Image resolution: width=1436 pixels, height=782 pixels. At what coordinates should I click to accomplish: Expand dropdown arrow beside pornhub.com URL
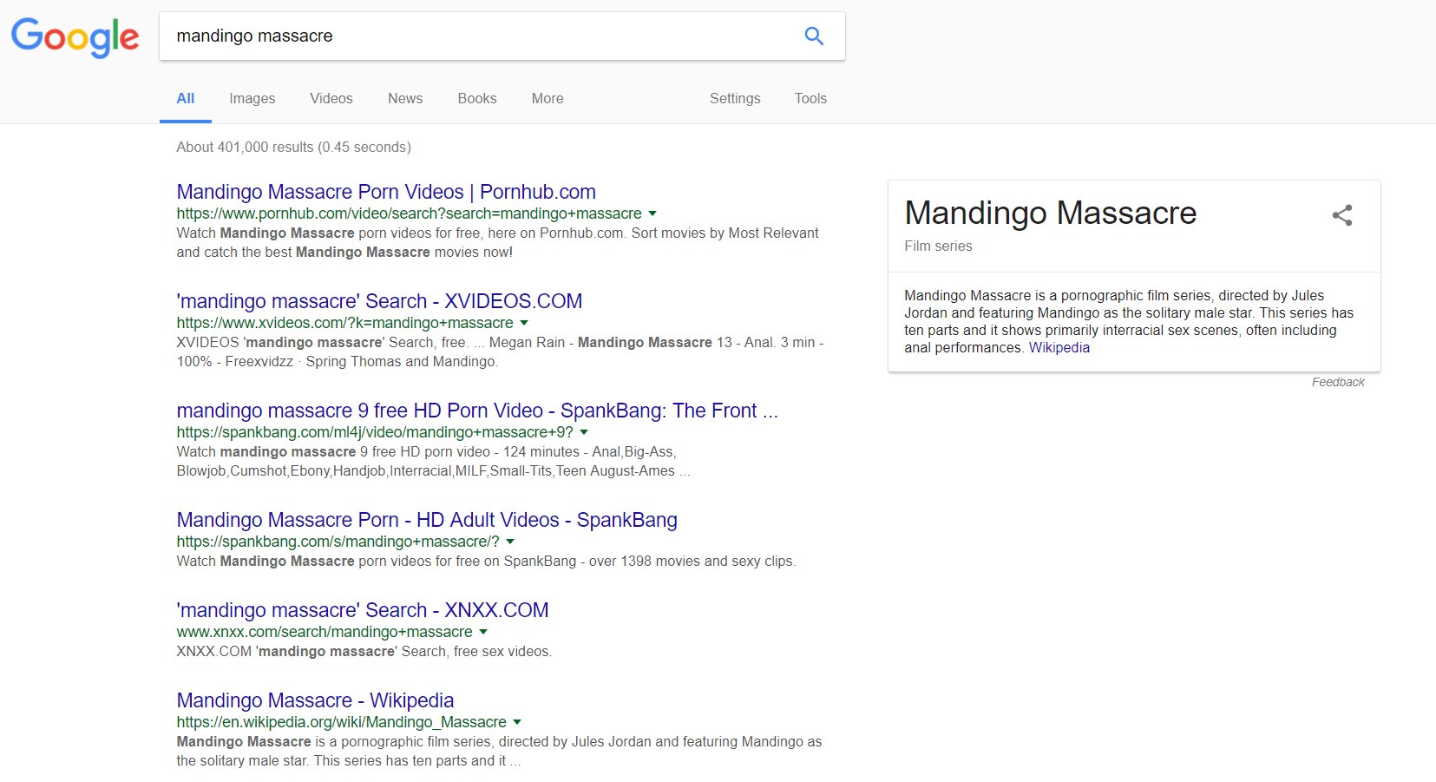click(652, 214)
